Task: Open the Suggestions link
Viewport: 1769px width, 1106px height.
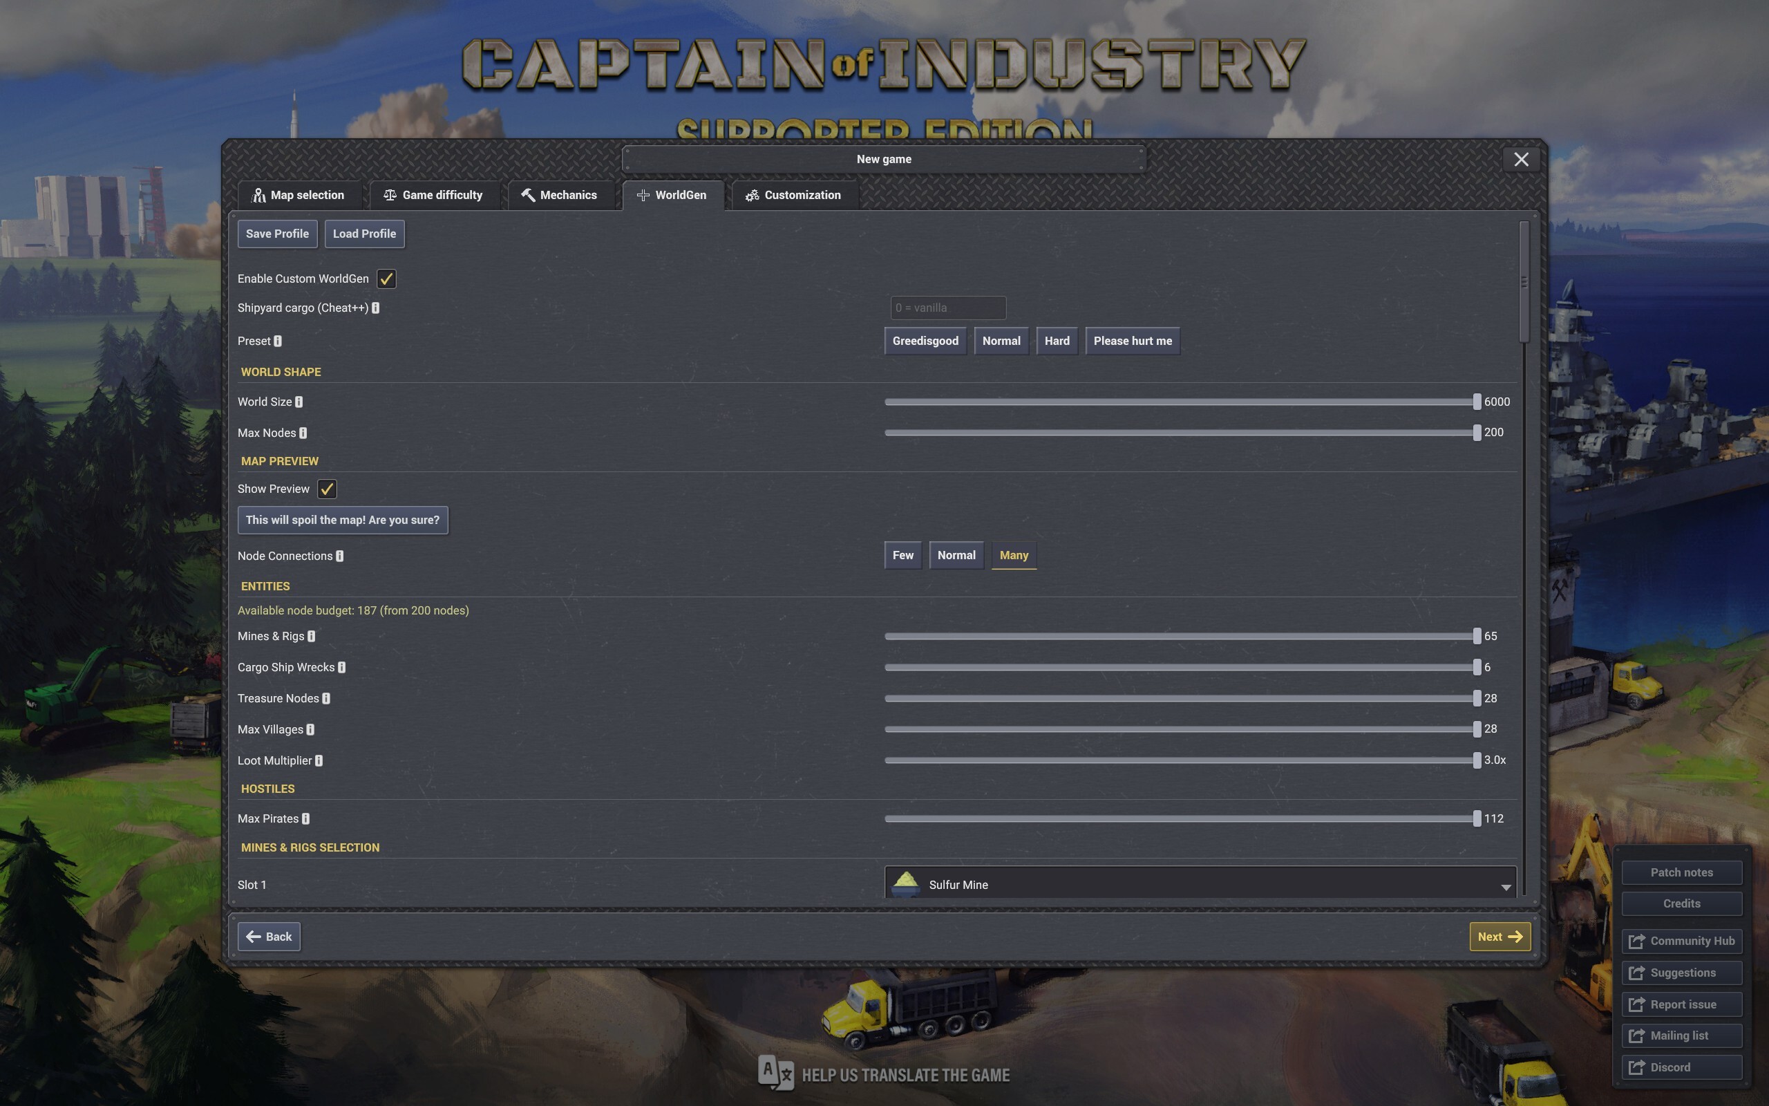Action: (x=1681, y=972)
